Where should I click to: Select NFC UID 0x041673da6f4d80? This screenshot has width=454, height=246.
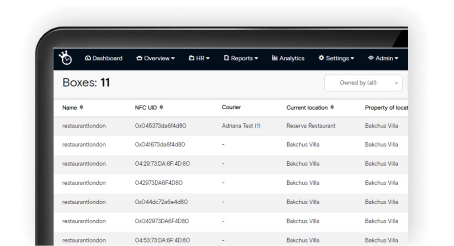coord(160,144)
